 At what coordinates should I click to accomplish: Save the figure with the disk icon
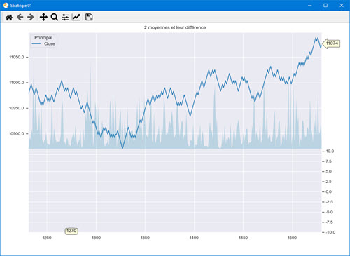pos(89,17)
